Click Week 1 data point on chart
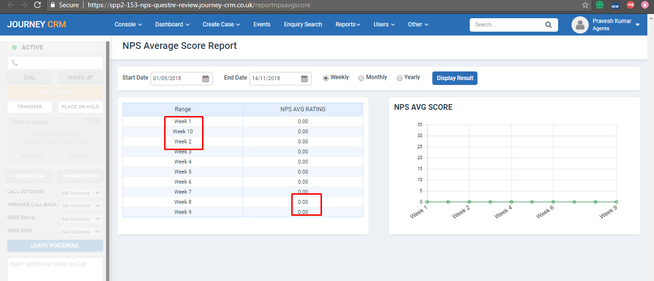This screenshot has width=654, height=281. [427, 202]
